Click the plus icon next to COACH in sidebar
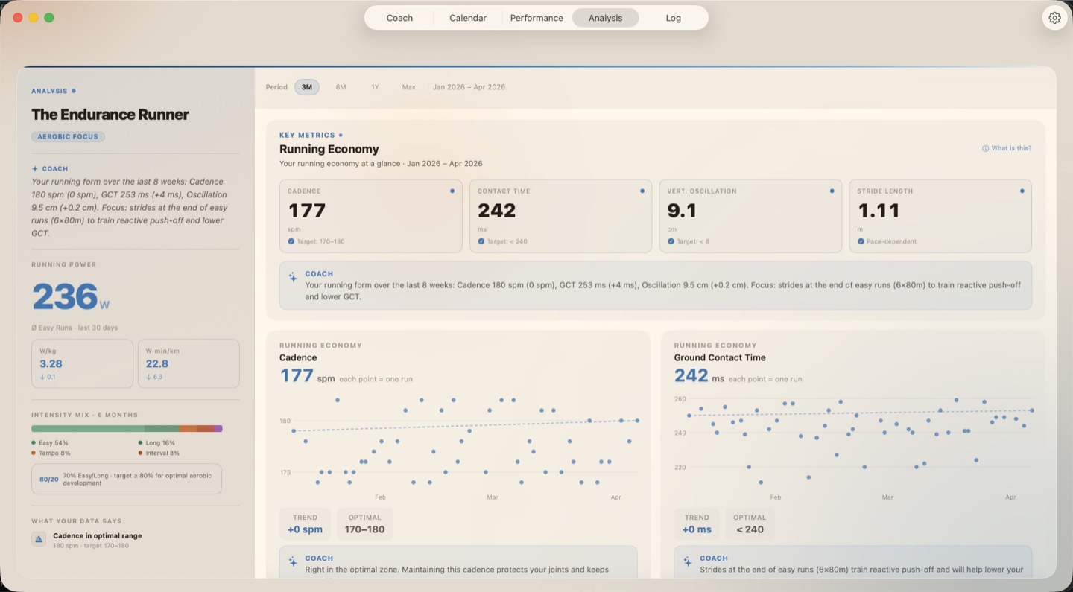The image size is (1073, 592). click(x=34, y=168)
